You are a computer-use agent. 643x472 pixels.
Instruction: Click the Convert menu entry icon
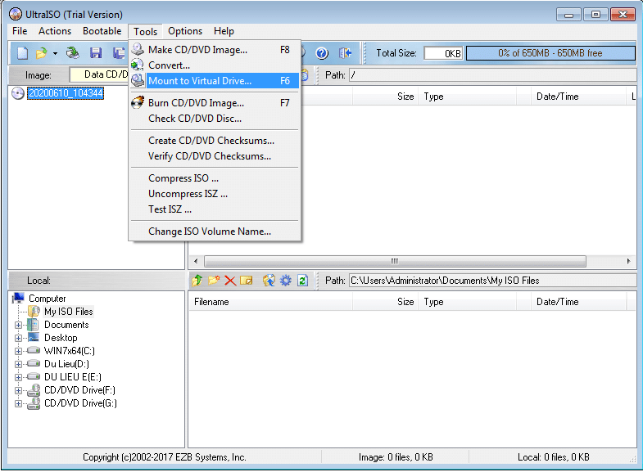point(138,65)
